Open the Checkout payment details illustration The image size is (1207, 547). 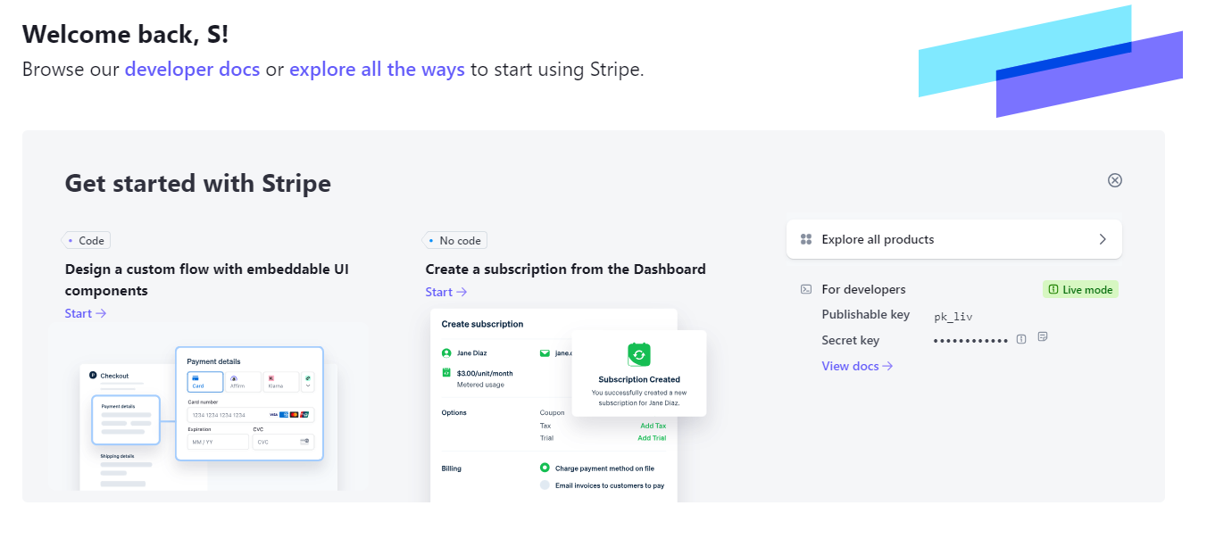click(209, 407)
